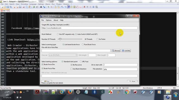Open the Notepad++ Plugins menu
The image size is (179, 100).
coord(59,4)
